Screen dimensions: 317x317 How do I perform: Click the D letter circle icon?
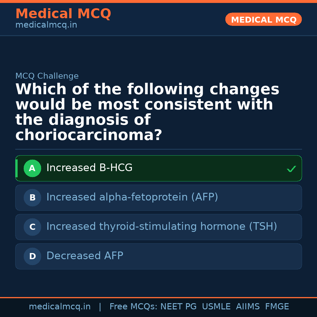pyautogui.click(x=32, y=257)
